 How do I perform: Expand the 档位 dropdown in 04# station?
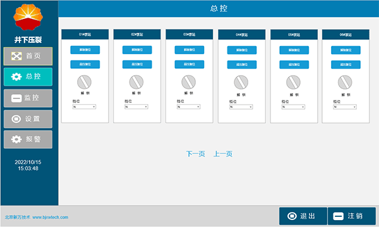241,107
